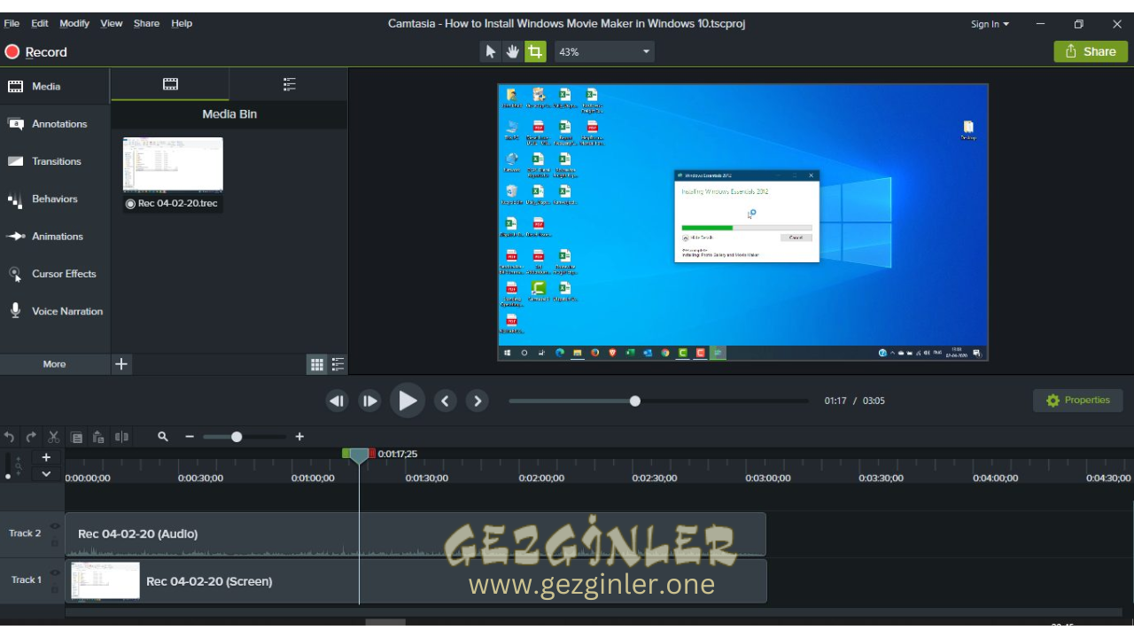Viewport: 1134px width, 638px height.
Task: Undo the last action
Action: [9, 437]
